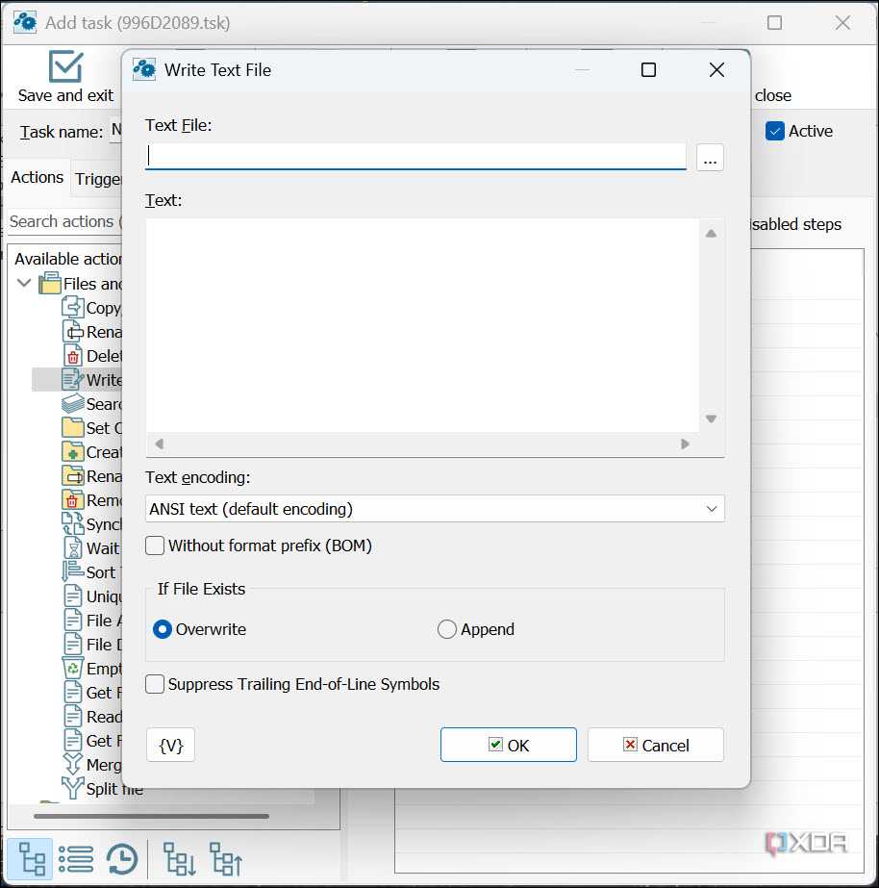Select the Append radio option
This screenshot has height=888, width=879.
(446, 629)
